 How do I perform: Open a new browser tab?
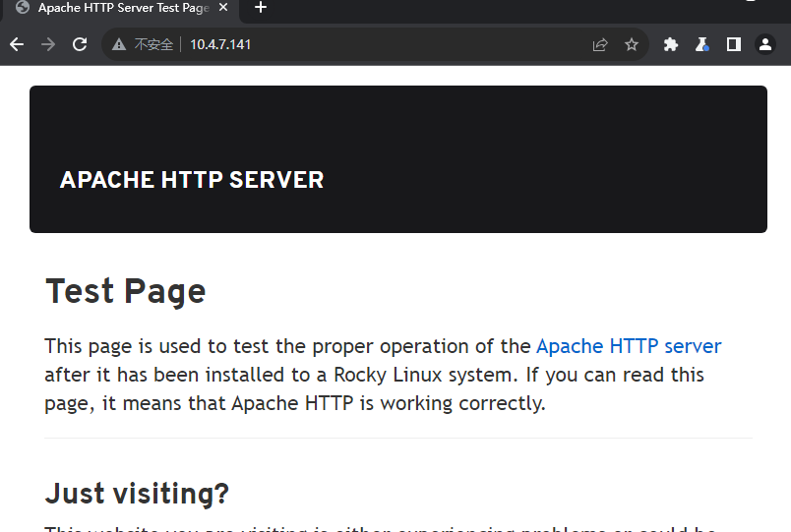(261, 7)
